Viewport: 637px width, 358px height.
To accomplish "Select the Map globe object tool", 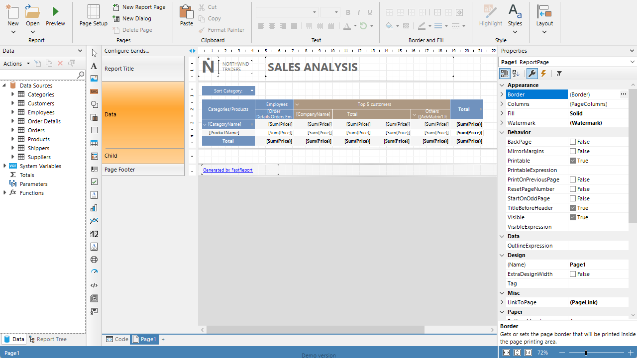I will pos(94,260).
